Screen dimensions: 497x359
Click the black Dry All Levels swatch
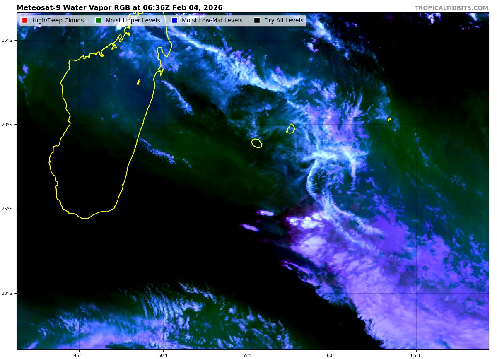[257, 20]
